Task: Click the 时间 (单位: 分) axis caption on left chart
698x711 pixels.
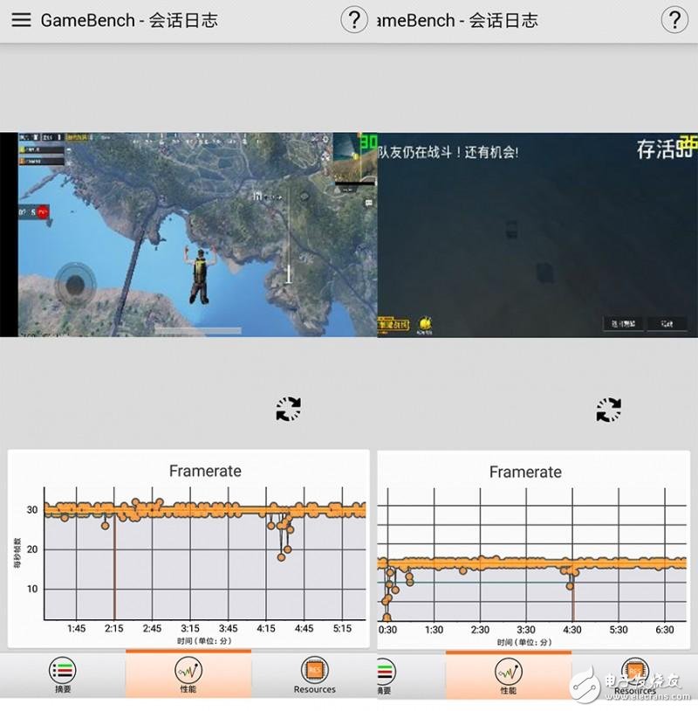Action: coord(204,641)
